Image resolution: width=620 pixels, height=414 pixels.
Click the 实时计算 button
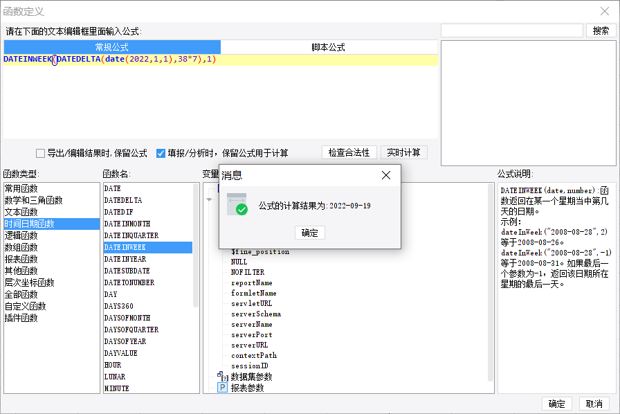pos(403,152)
